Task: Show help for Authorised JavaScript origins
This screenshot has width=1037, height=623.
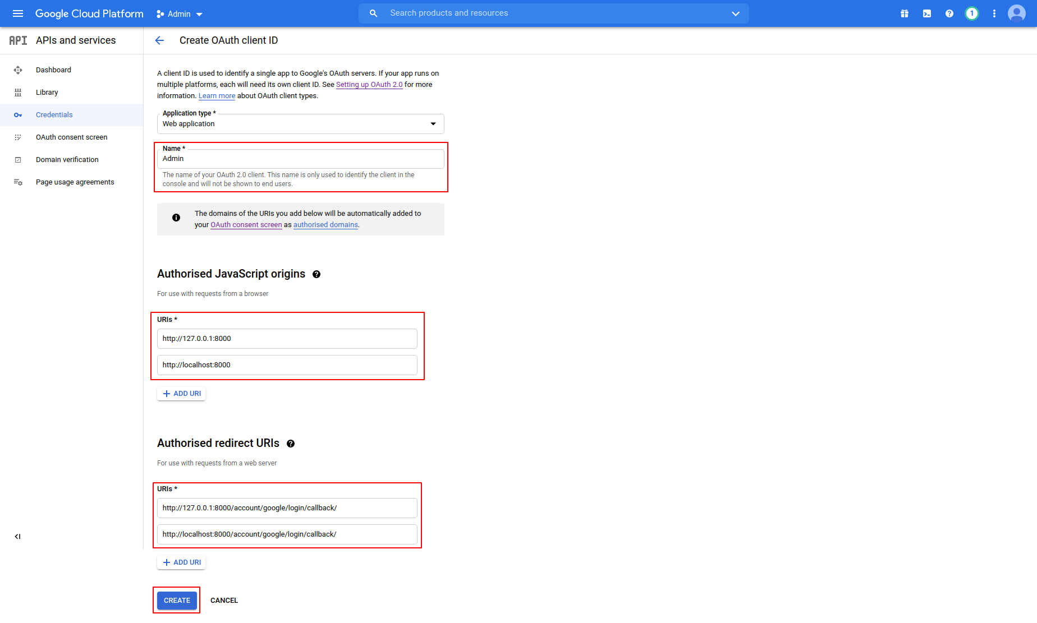Action: [x=316, y=274]
